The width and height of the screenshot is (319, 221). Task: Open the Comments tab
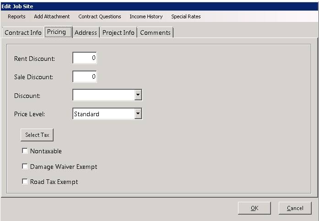155,32
